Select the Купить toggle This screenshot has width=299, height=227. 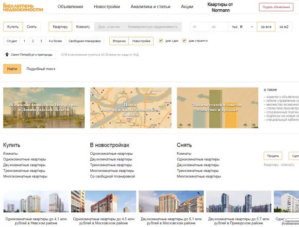tap(13, 27)
